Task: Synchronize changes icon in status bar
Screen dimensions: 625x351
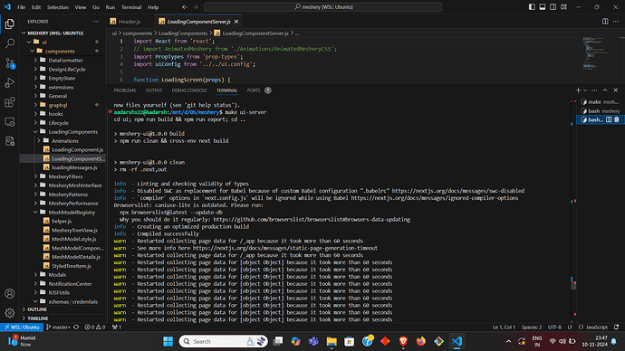Action: (x=76, y=327)
